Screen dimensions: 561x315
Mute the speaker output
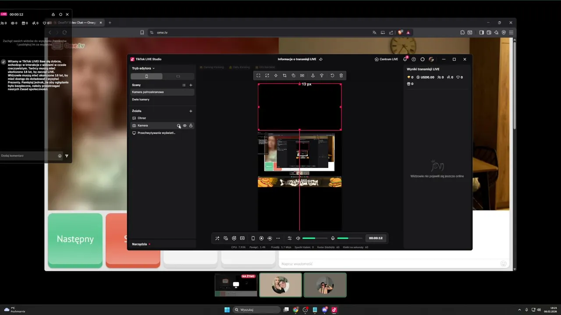pyautogui.click(x=298, y=238)
